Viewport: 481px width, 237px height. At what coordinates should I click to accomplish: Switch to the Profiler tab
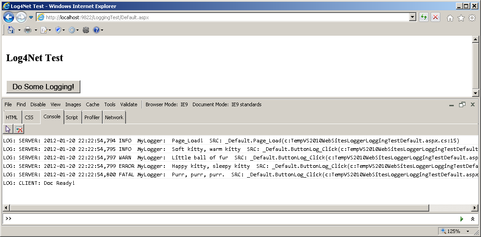(92, 117)
